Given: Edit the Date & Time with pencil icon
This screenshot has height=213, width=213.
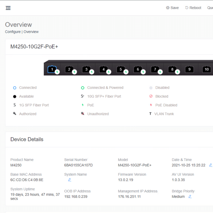Looking at the screenshot, I should coord(210,165).
